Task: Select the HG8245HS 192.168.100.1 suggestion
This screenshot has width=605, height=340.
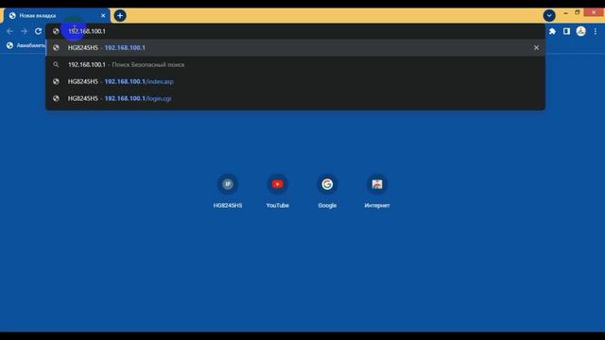Action: tap(295, 48)
